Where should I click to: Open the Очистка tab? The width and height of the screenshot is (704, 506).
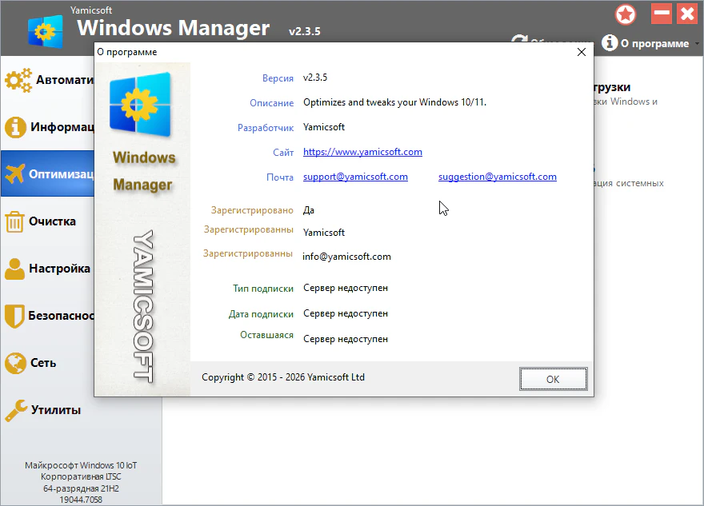[52, 221]
